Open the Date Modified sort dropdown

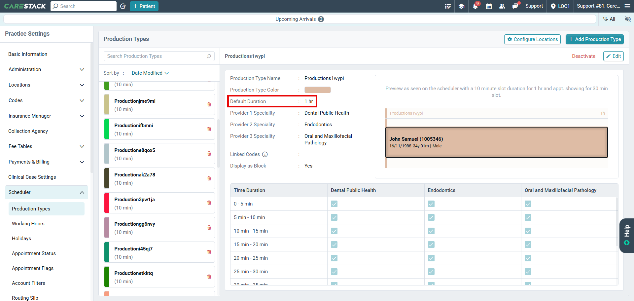pyautogui.click(x=150, y=73)
